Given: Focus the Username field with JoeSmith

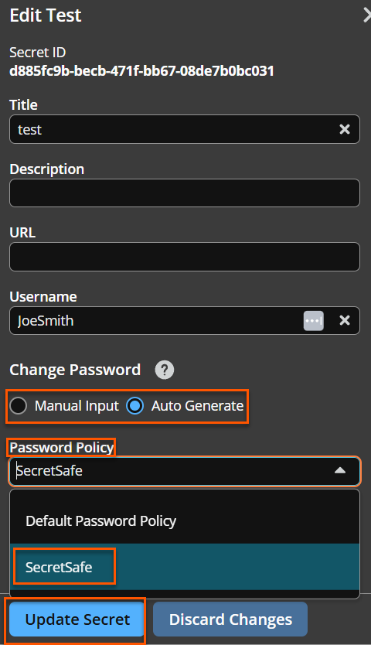Looking at the screenshot, I should [x=184, y=320].
